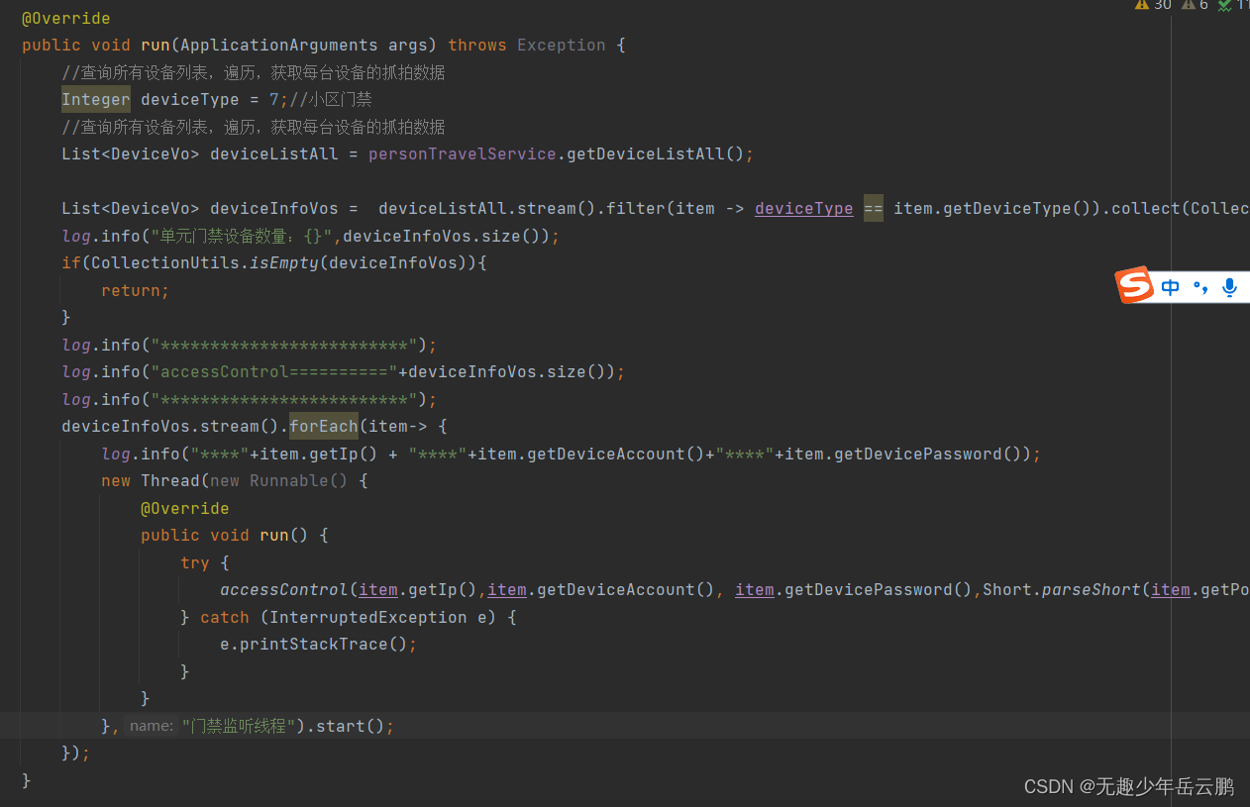Click the //小区门禁 comment
1250x807 pixels.
(331, 99)
